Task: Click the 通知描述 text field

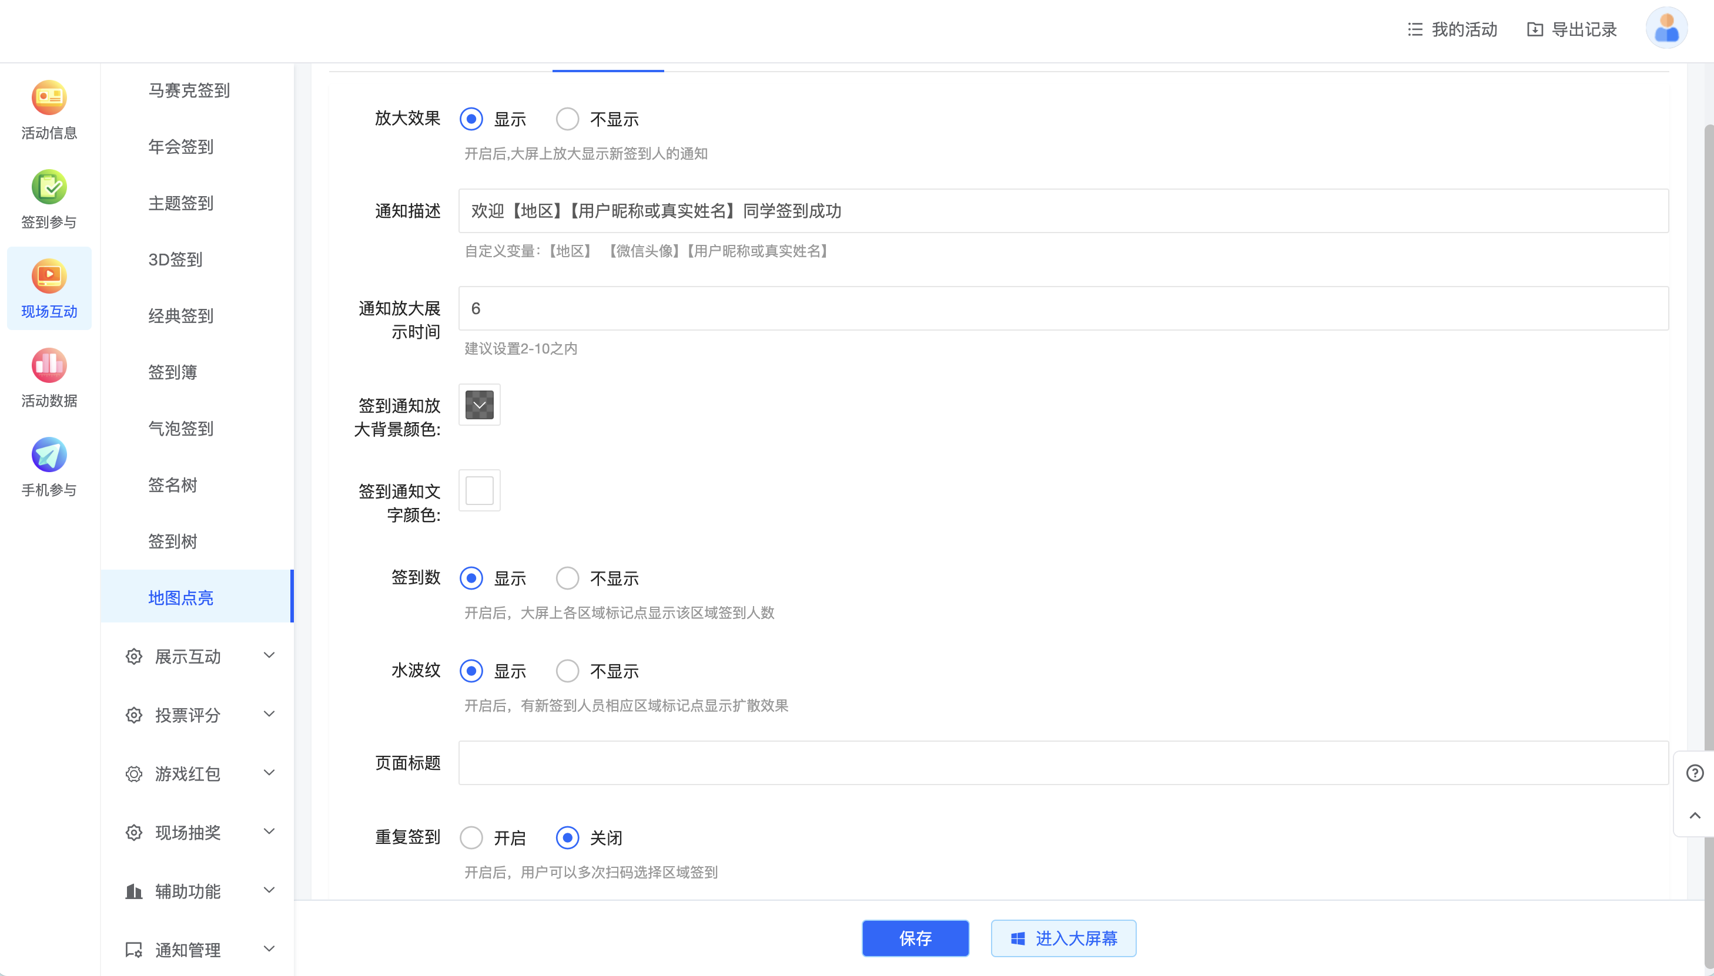Action: 1063,211
